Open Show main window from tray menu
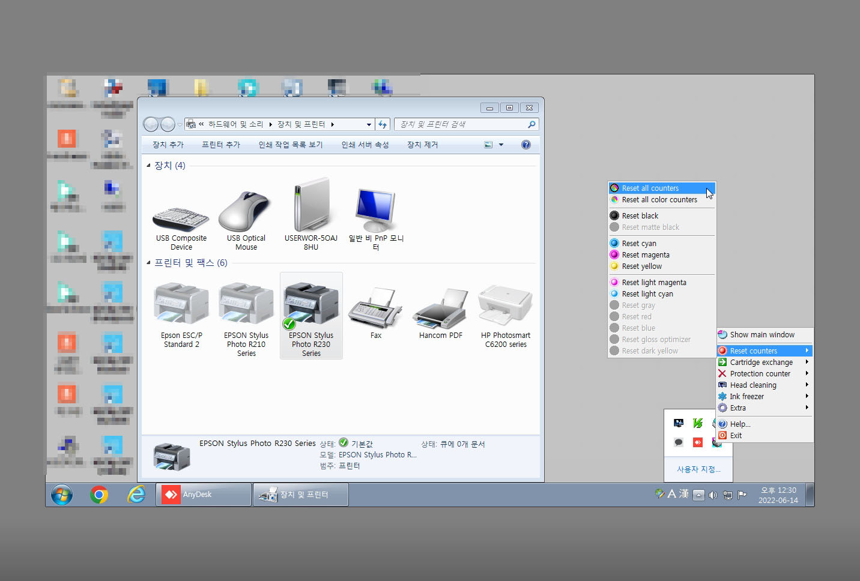Screen dimensions: 860x581 pos(765,335)
